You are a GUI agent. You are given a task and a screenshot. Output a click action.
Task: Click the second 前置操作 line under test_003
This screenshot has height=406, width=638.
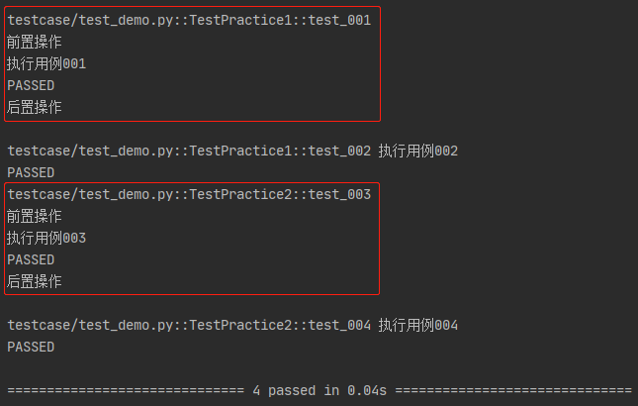(x=35, y=216)
